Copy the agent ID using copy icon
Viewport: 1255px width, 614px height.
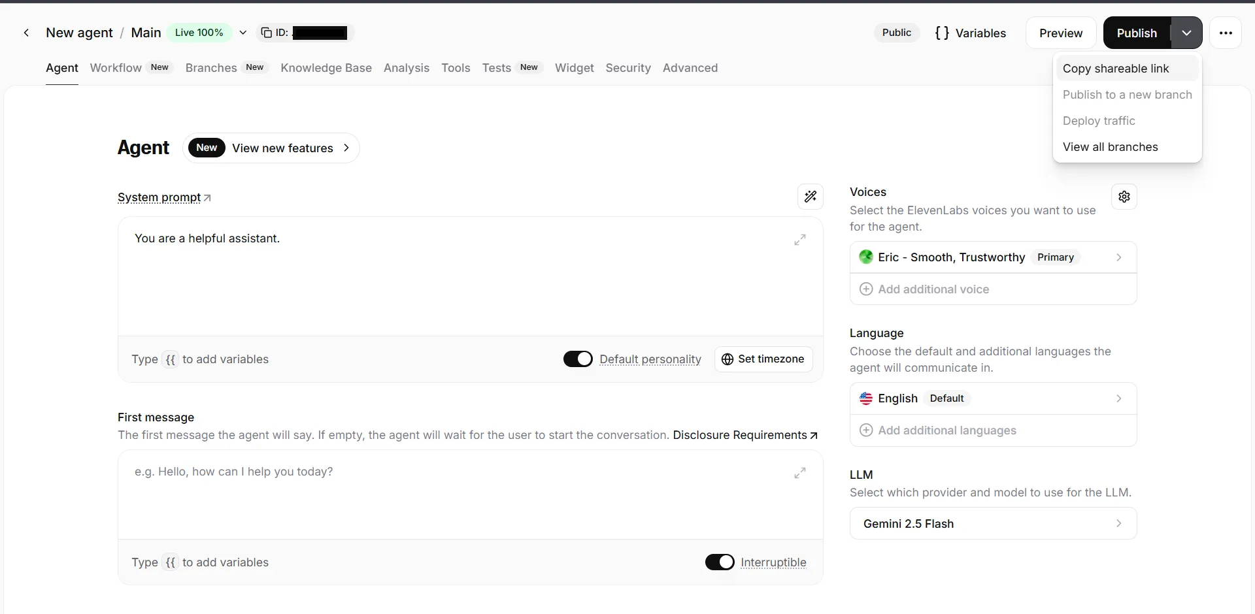266,33
